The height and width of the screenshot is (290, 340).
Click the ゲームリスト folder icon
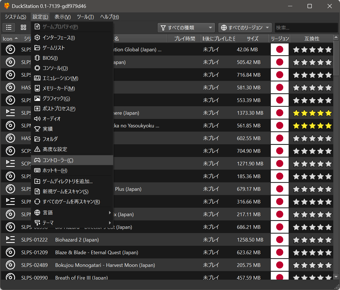(37, 48)
